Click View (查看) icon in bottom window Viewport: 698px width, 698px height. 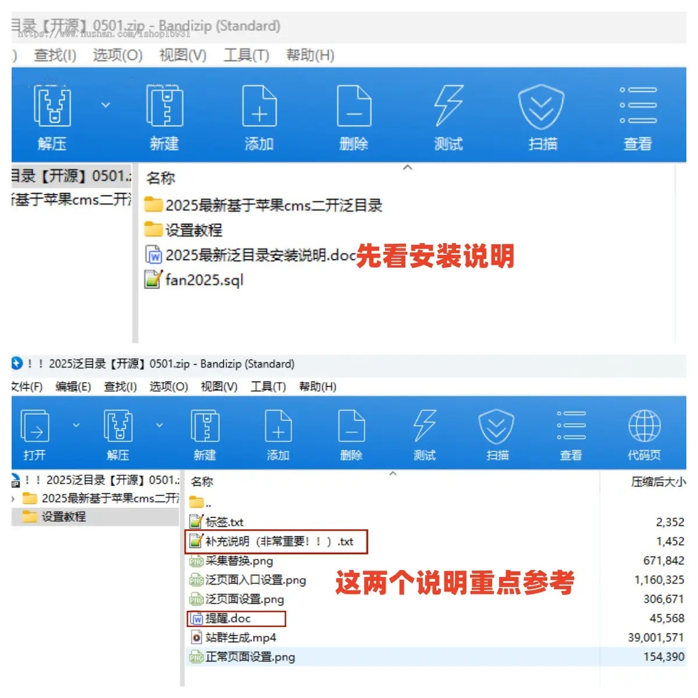[x=571, y=425]
